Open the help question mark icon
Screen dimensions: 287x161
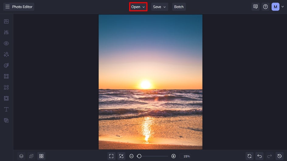click(265, 7)
